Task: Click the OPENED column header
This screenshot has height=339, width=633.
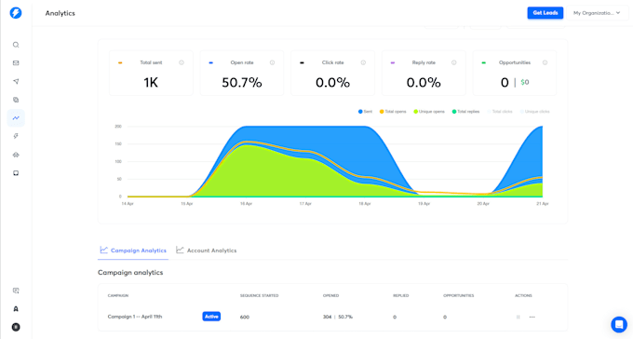Action: click(330, 296)
